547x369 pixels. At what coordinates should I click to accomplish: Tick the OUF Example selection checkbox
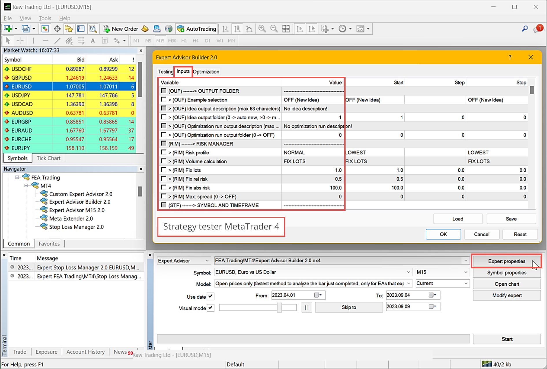tap(164, 100)
